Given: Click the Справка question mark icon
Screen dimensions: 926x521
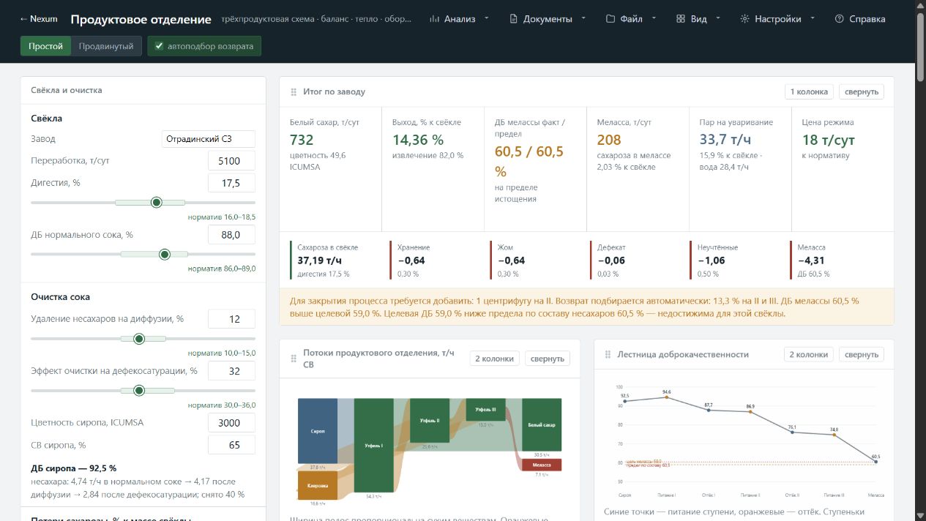Looking at the screenshot, I should pos(840,19).
